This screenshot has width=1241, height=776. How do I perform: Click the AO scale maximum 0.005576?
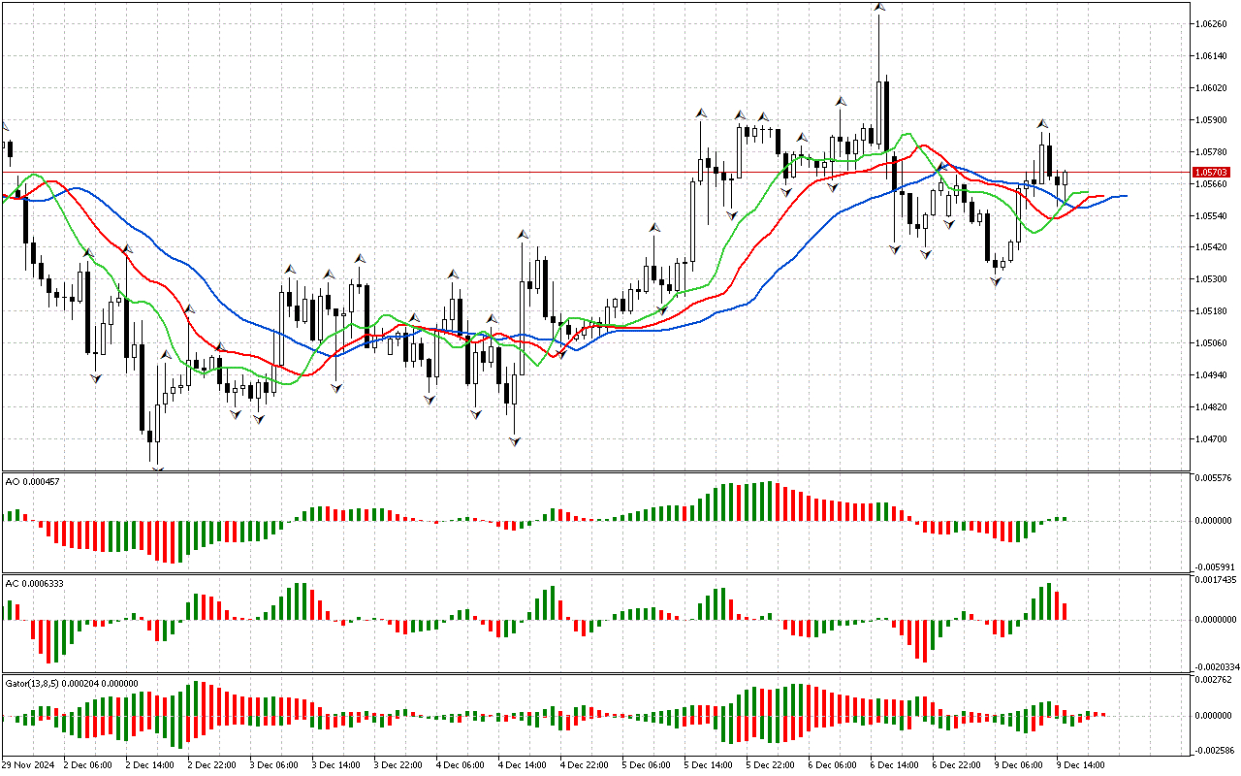[1216, 478]
